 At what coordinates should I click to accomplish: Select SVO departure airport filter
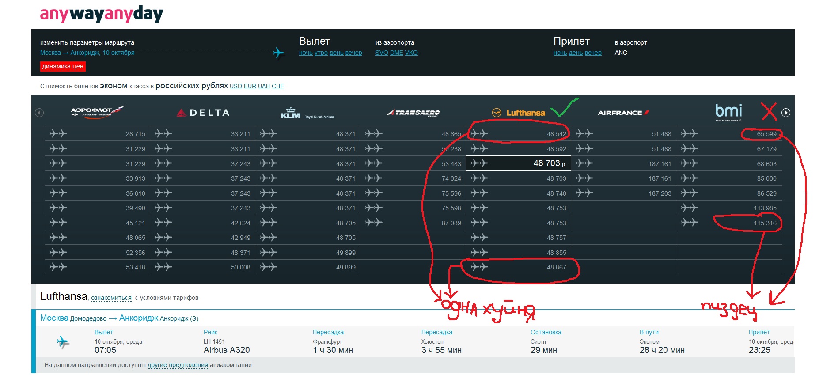tap(382, 53)
